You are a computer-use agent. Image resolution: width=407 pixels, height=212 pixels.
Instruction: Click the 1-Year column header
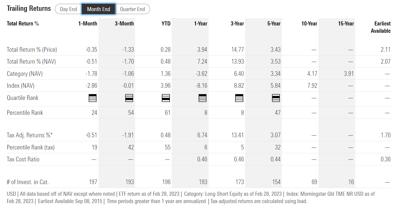201,24
